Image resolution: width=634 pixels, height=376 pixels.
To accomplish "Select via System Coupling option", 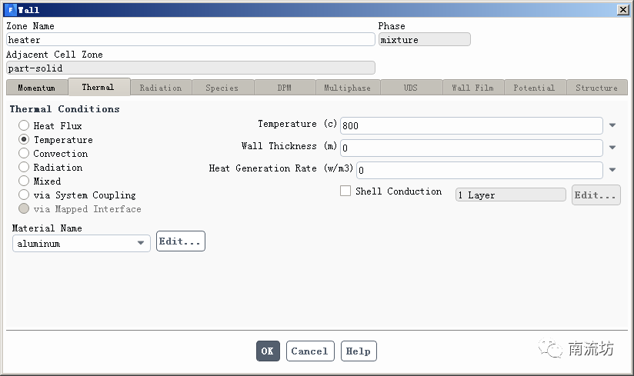I will [x=24, y=195].
